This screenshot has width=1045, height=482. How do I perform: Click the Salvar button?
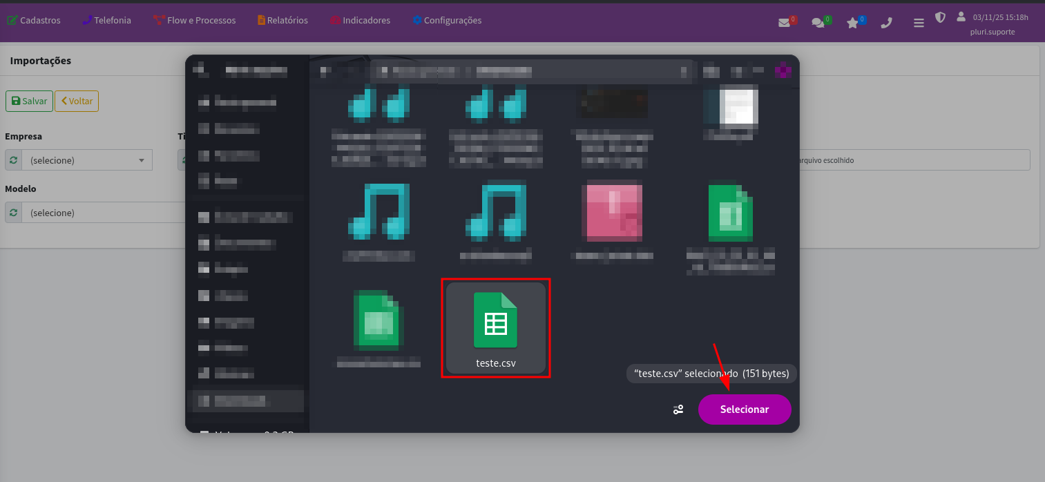[29, 101]
